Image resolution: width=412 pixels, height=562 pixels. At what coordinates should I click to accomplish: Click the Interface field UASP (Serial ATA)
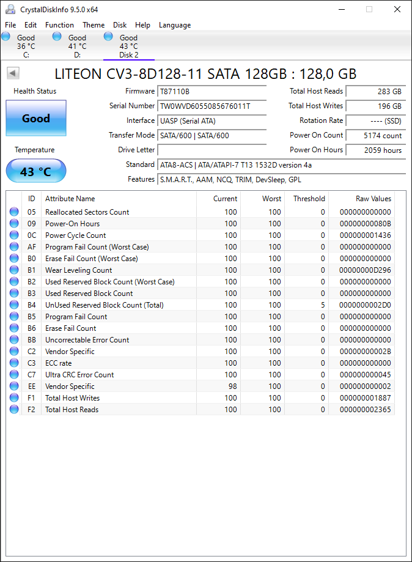tap(212, 121)
